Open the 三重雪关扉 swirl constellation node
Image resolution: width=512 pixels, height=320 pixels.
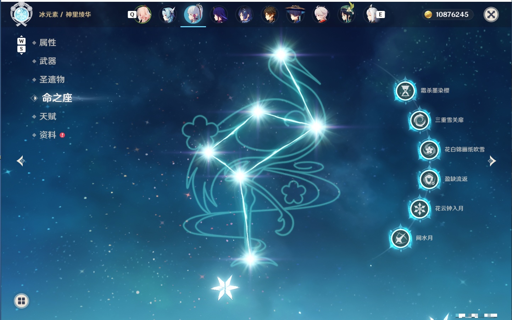pos(420,121)
